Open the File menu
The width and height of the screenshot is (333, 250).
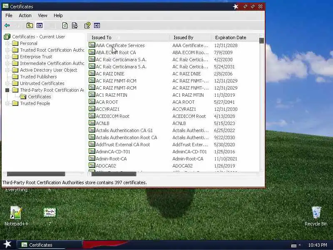(9, 15)
